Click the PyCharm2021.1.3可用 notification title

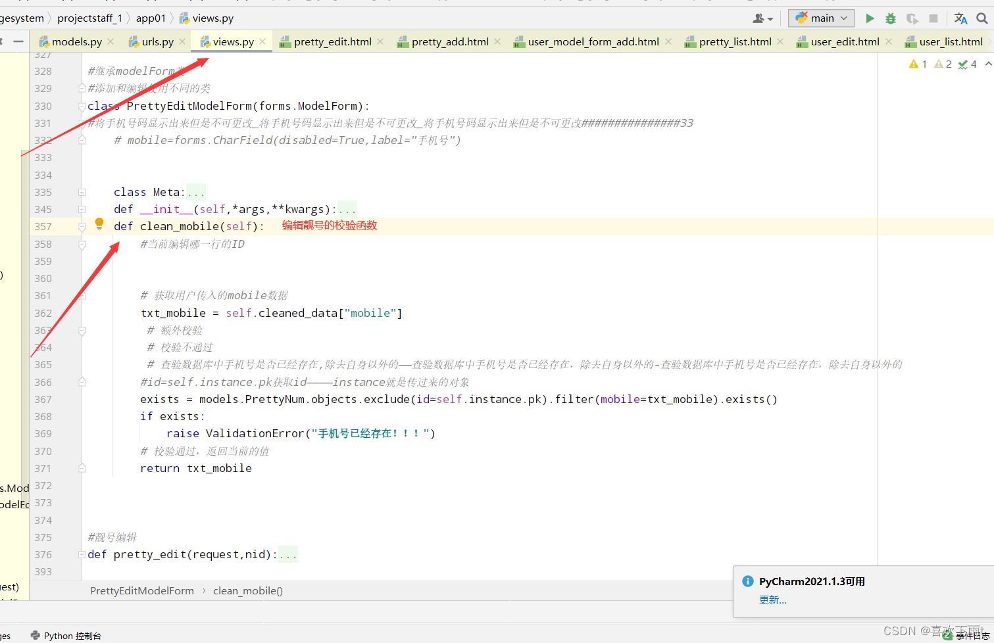coord(812,581)
